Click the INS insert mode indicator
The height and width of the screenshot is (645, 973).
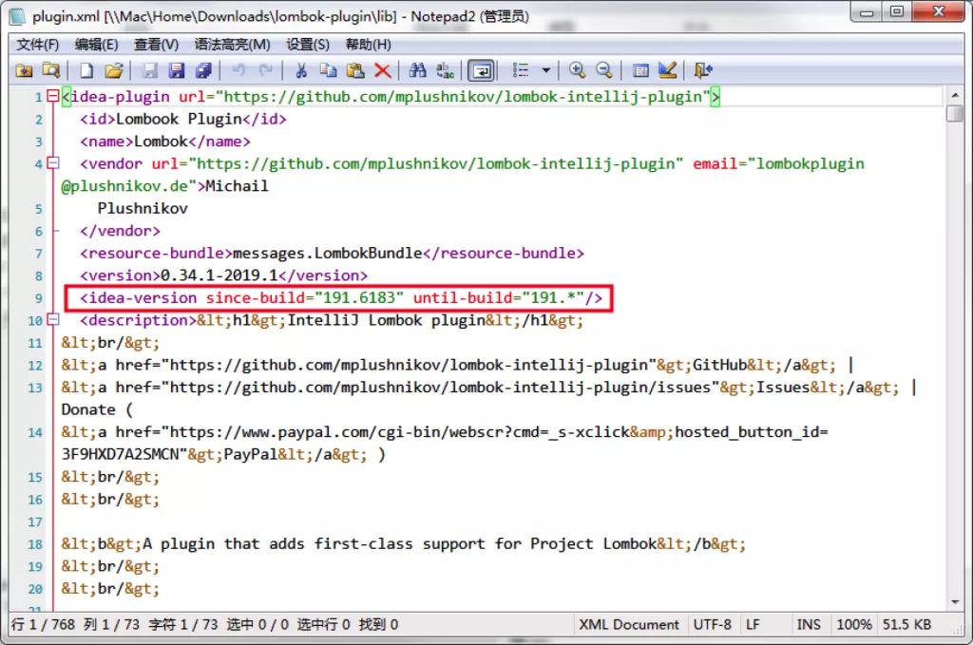[808, 624]
